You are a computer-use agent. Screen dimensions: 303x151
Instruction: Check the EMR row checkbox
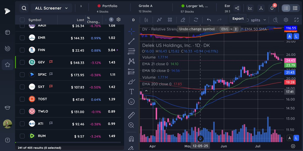click(x=22, y=38)
